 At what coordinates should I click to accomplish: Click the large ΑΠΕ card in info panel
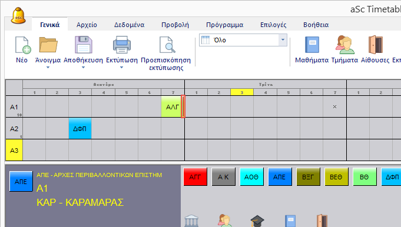[21, 181]
